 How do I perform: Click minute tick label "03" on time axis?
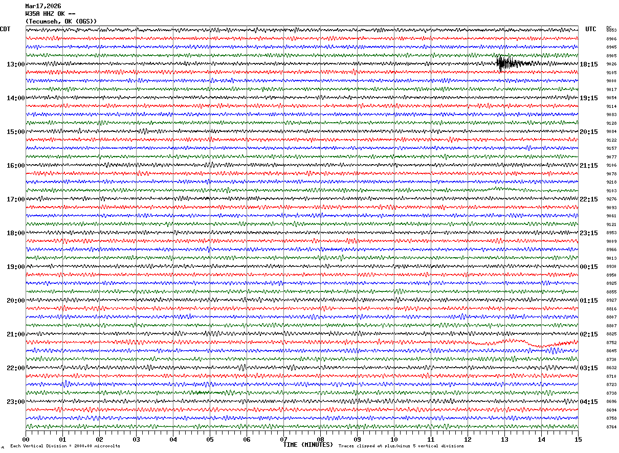coord(136,439)
